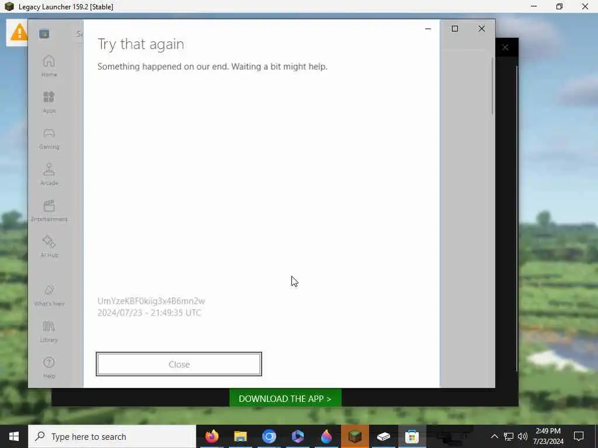Switch to Microsoft Store taskbar icon
The height and width of the screenshot is (448, 598).
point(412,436)
